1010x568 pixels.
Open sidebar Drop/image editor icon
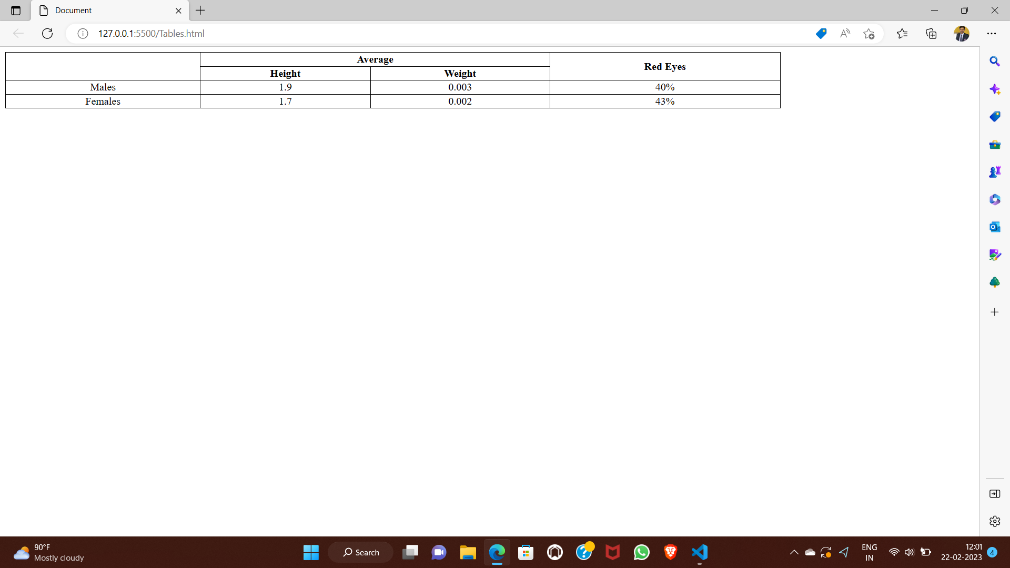[995, 255]
